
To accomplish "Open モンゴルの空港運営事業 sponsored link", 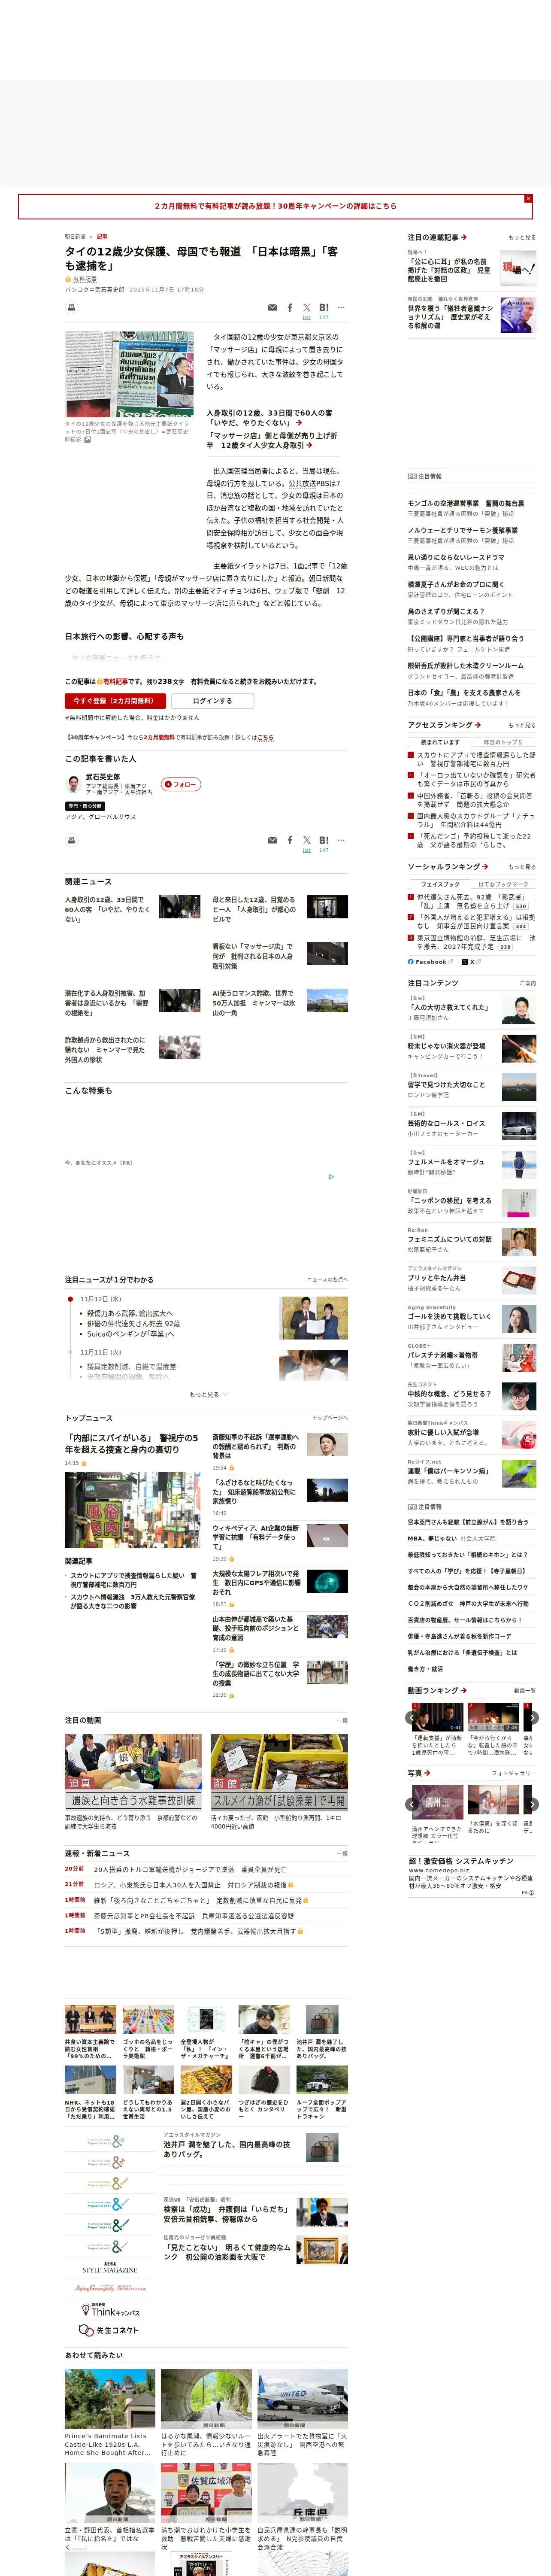I will (x=465, y=504).
